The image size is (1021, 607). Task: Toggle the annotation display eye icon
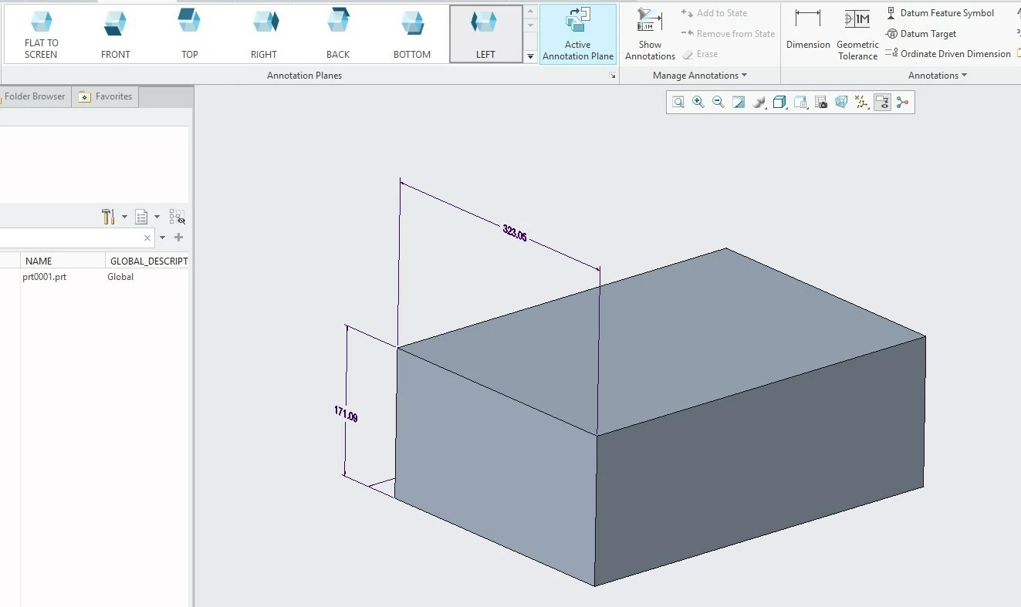[x=883, y=102]
